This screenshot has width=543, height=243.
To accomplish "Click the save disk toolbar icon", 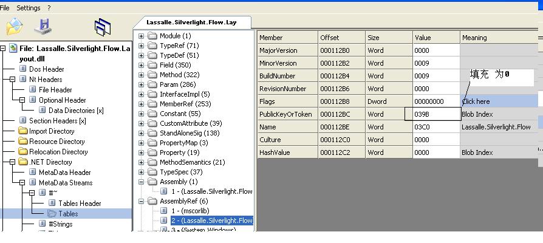I will point(43,27).
